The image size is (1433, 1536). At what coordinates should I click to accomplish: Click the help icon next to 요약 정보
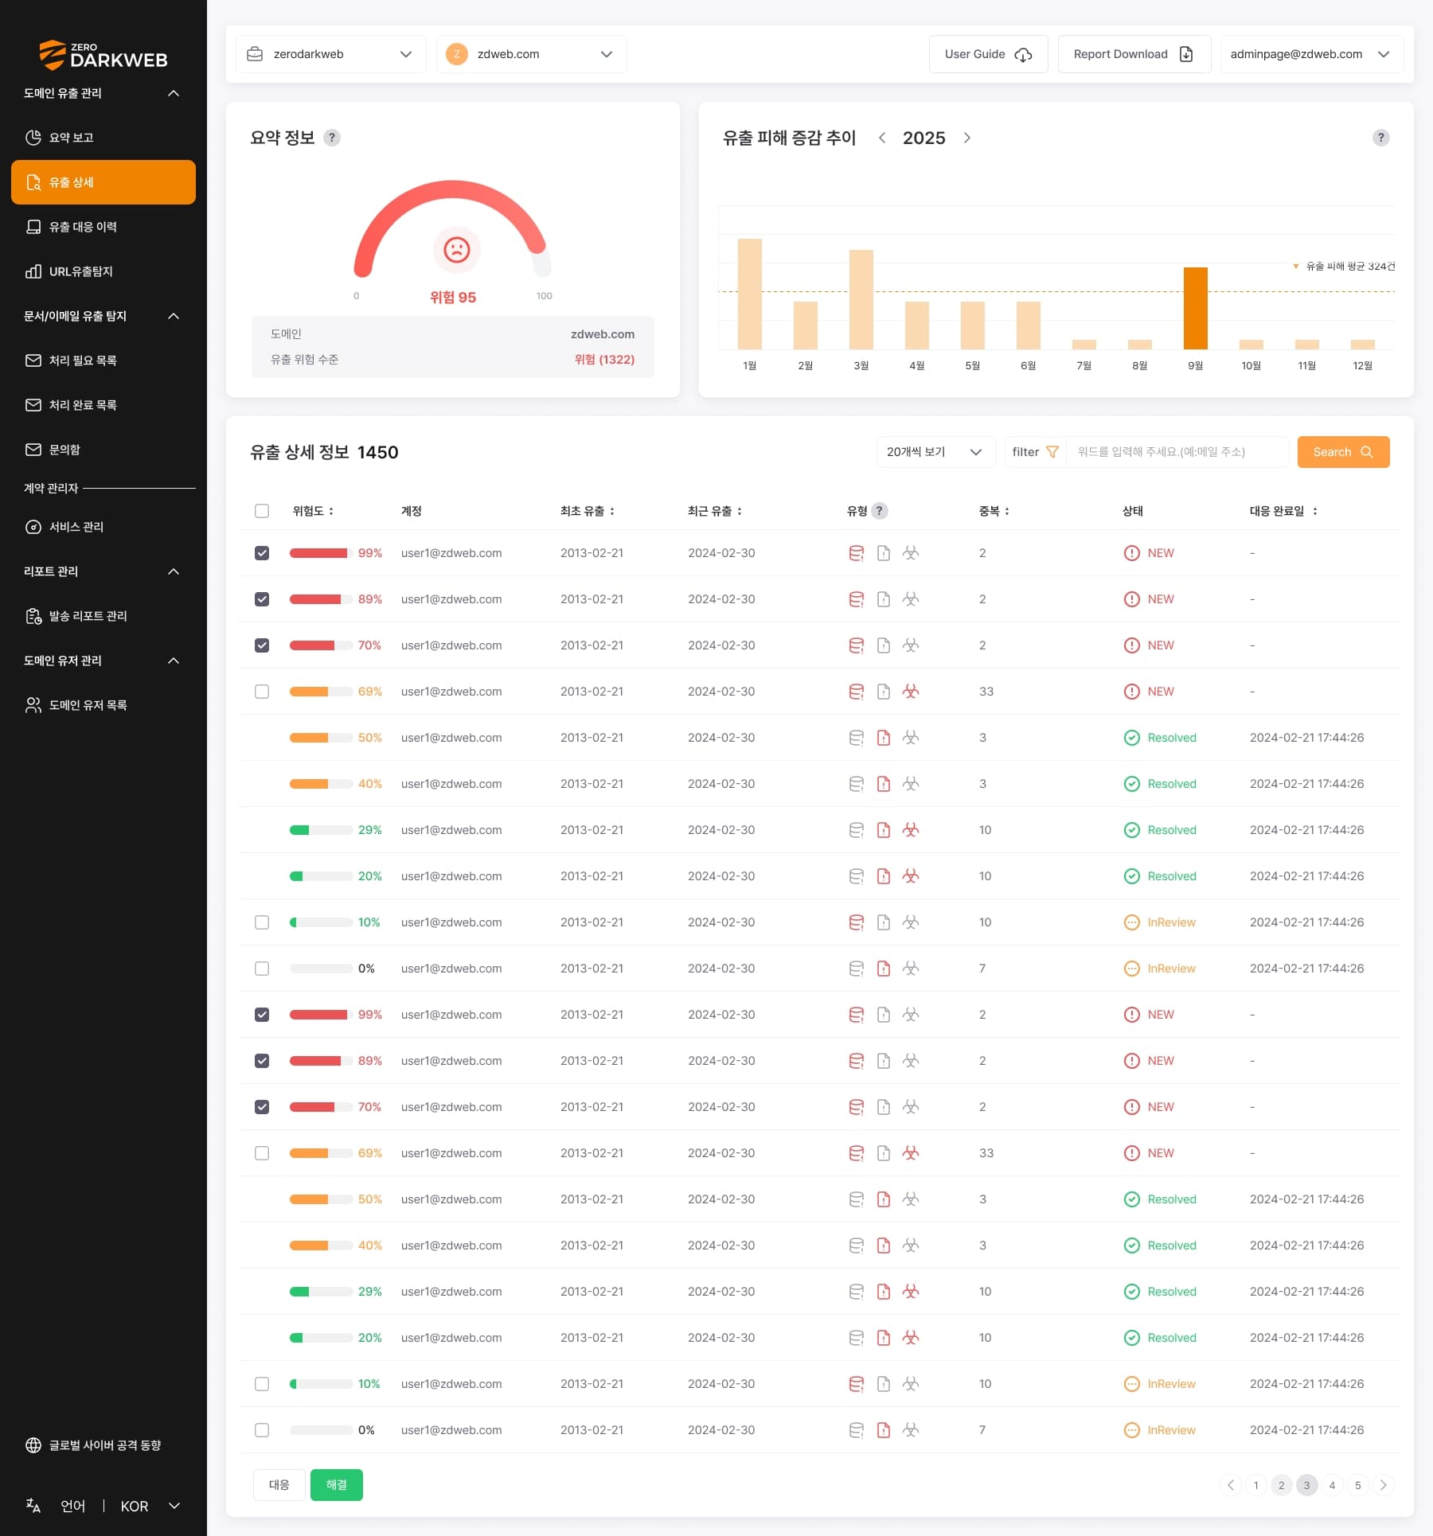click(x=332, y=138)
